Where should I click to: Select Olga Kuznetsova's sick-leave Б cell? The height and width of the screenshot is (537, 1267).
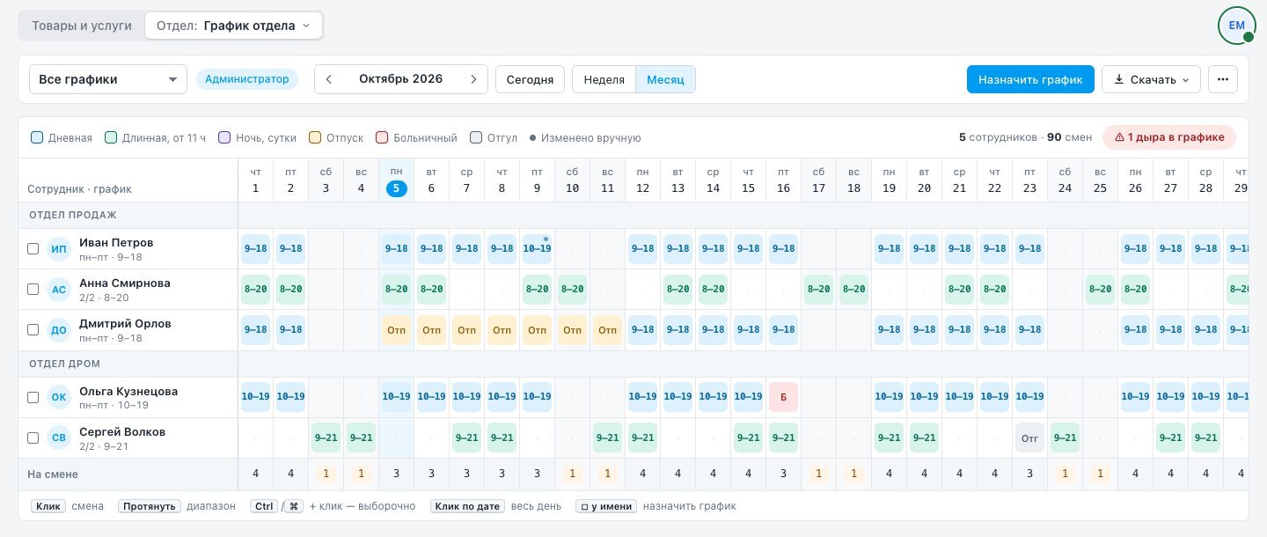783,398
